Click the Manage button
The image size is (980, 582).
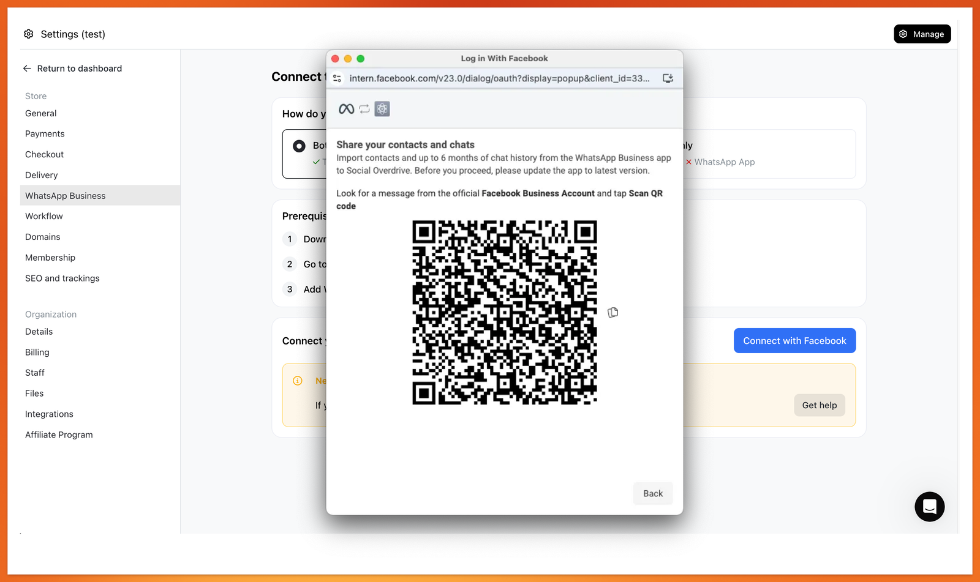pos(922,34)
